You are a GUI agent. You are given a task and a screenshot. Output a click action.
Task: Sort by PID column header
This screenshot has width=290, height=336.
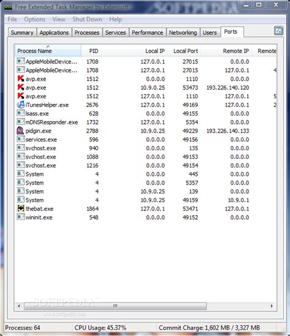point(91,51)
